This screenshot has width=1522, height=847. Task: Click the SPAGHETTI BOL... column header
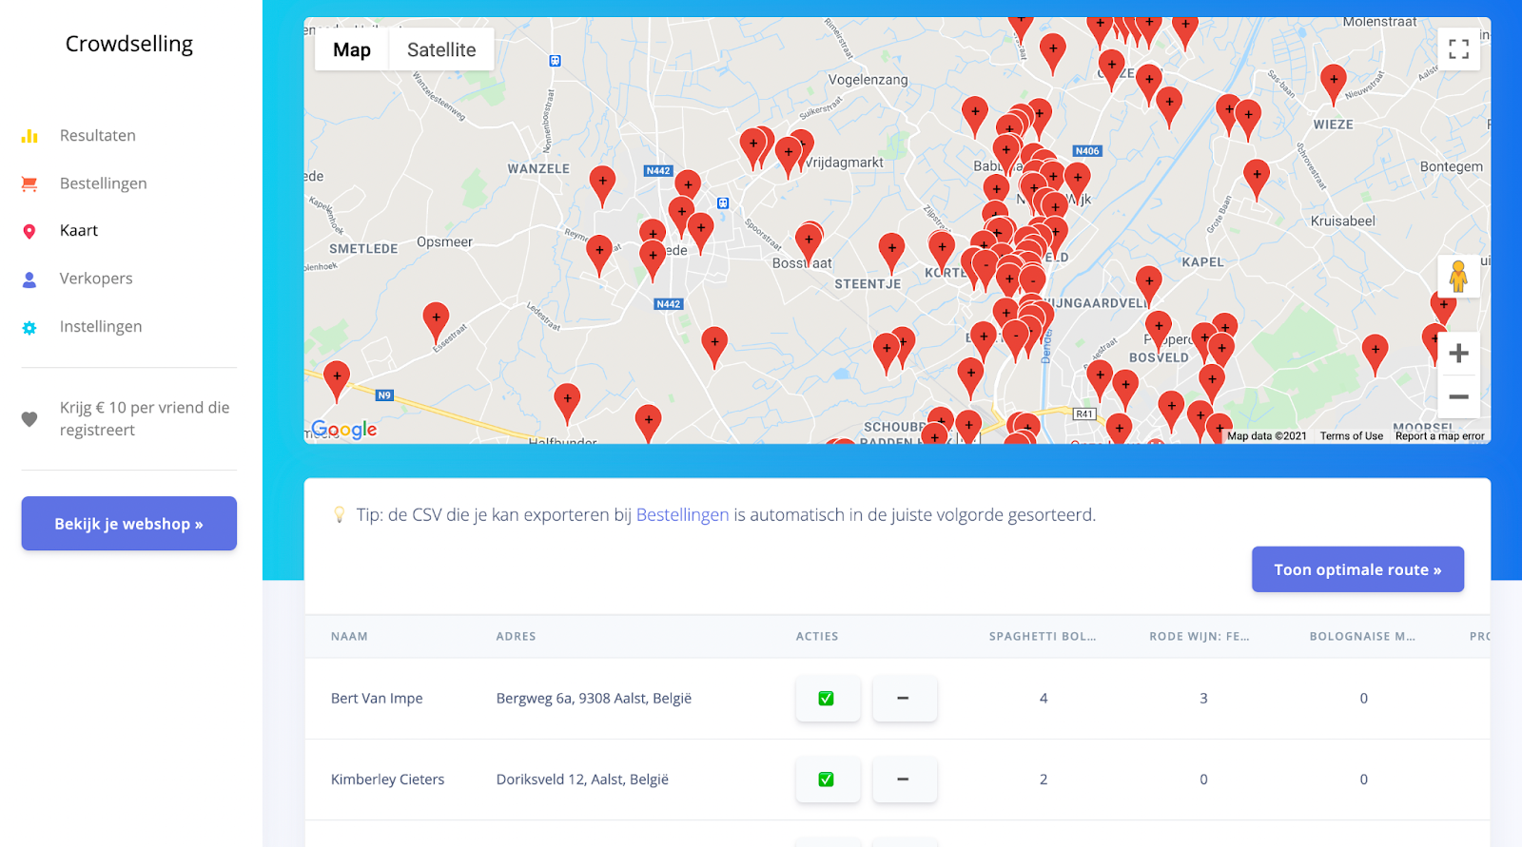tap(1043, 637)
